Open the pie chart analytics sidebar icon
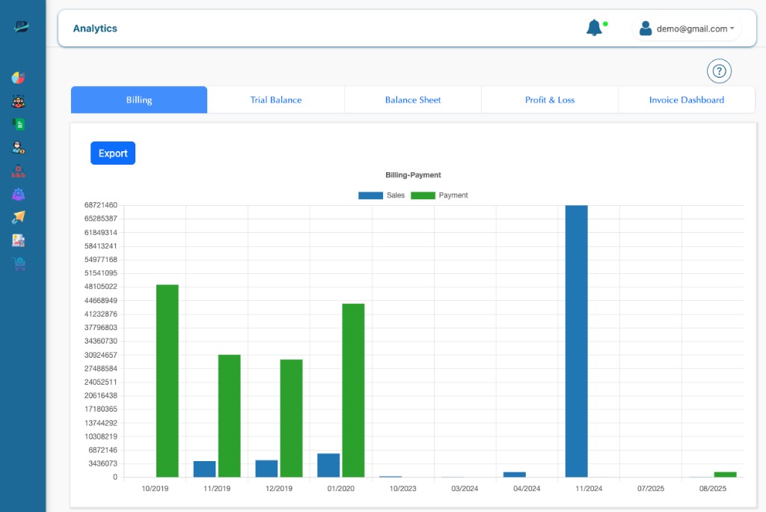This screenshot has height=512, width=766. click(x=19, y=77)
